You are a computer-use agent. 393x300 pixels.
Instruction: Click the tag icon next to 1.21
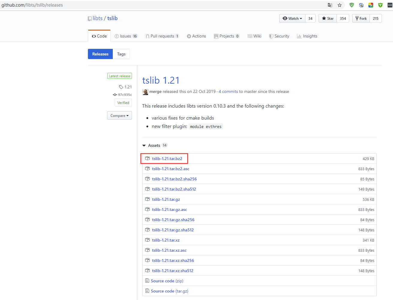click(121, 87)
